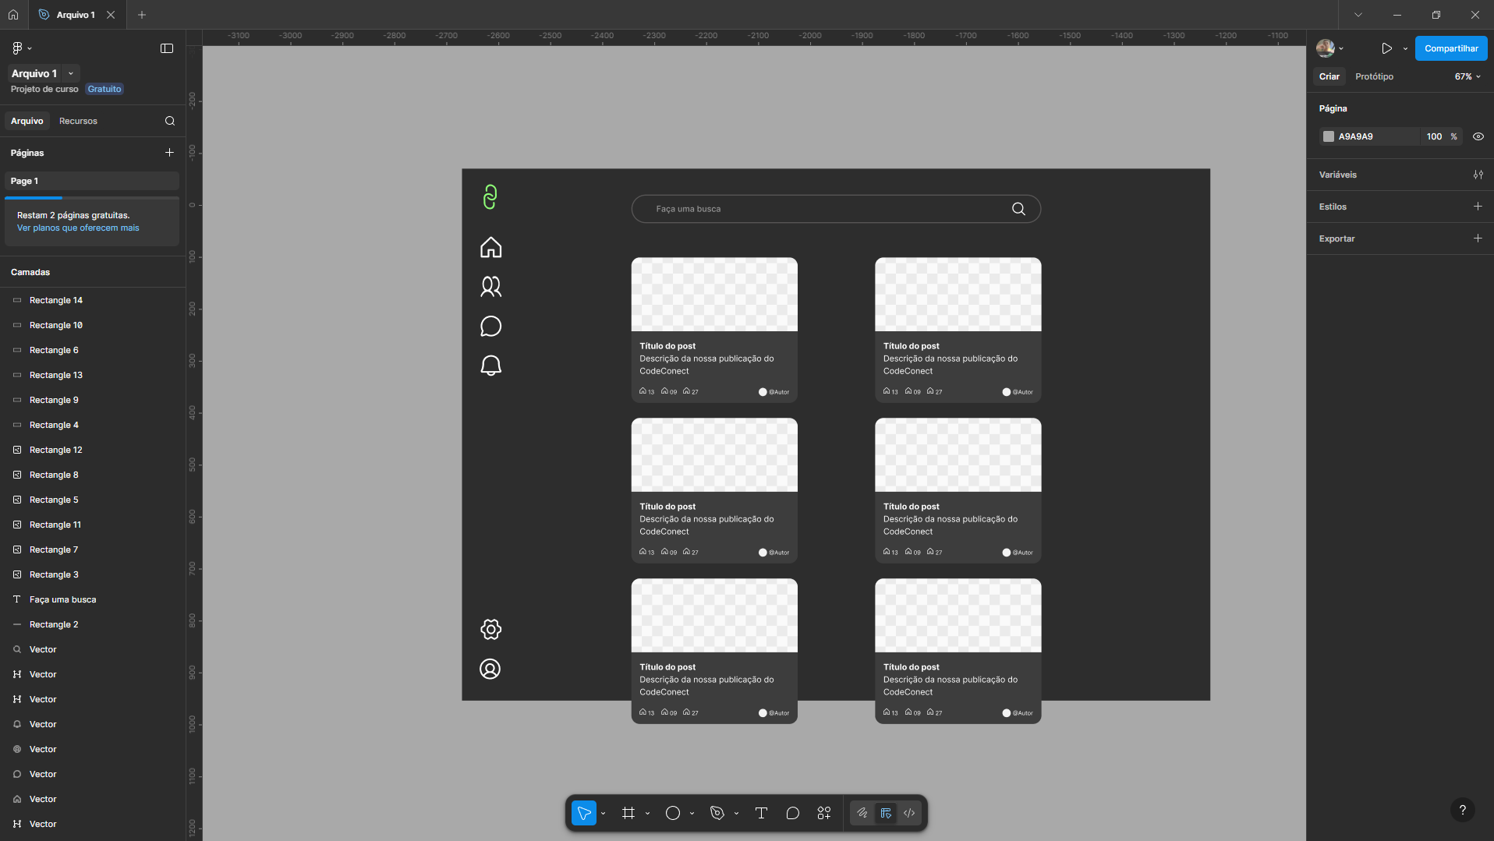Open the Variáveis settings icon

[1478, 175]
